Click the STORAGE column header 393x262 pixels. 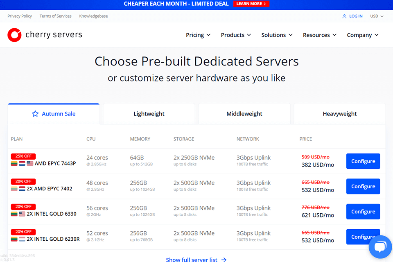point(184,139)
